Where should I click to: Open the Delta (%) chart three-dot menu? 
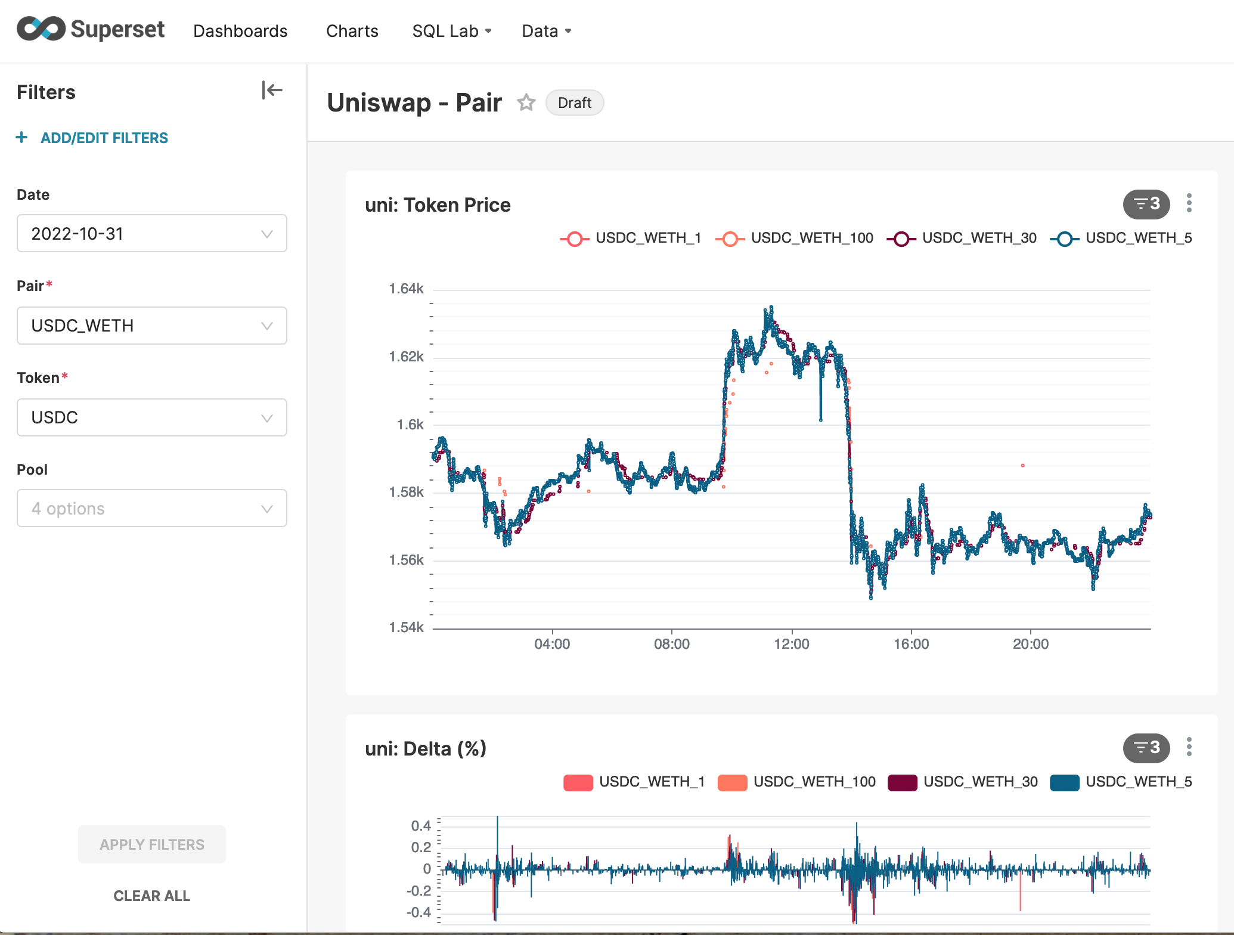[x=1189, y=747]
